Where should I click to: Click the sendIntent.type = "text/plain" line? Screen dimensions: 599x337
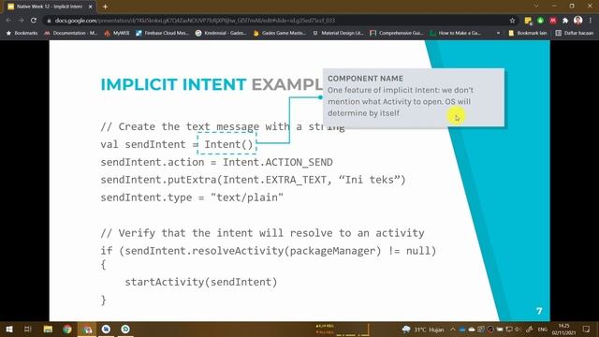192,198
